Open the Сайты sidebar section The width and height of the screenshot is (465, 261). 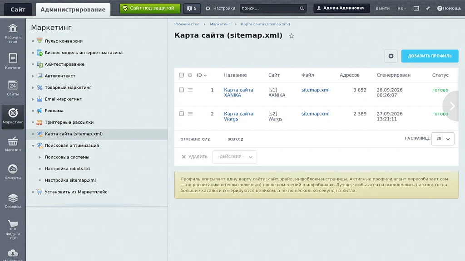pos(13,88)
